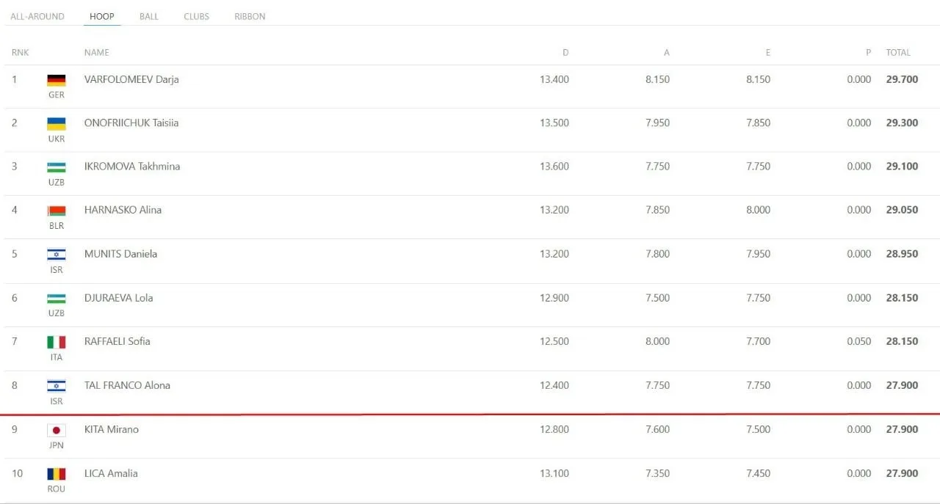Click the Belarus flag beside Harnasko Alina

(57, 211)
